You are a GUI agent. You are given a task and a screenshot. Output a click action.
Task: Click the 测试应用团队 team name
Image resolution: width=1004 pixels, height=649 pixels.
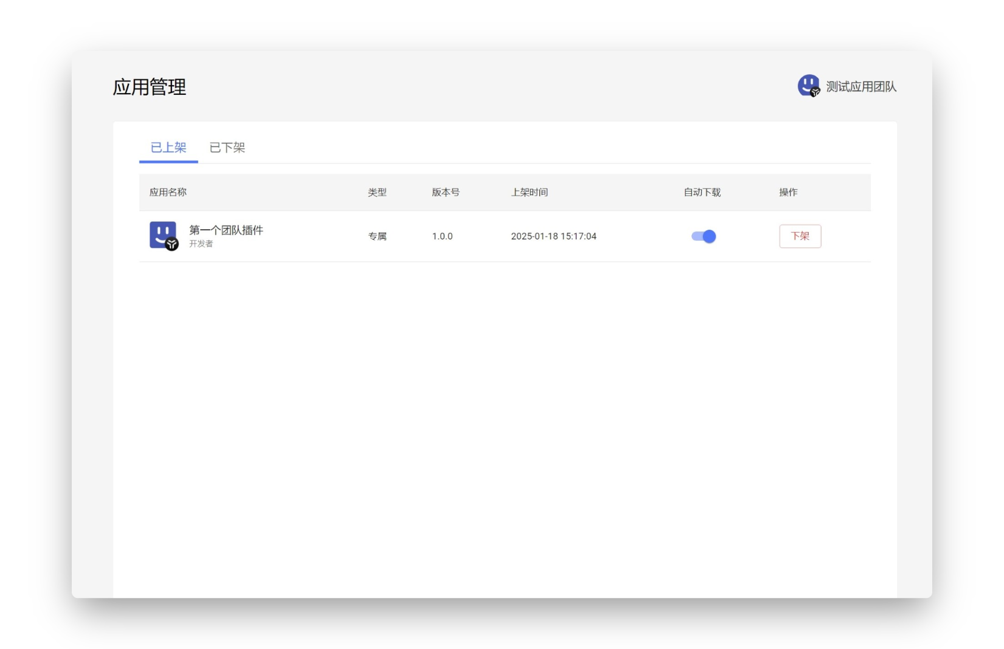861,86
